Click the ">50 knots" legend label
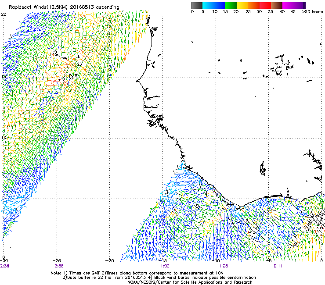325x285 pixels. pyautogui.click(x=312, y=12)
